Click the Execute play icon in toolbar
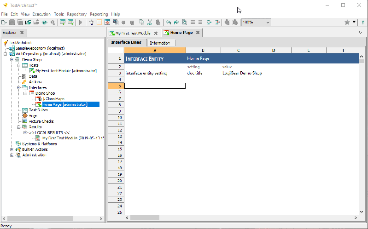The image size is (368, 229). click(81, 22)
